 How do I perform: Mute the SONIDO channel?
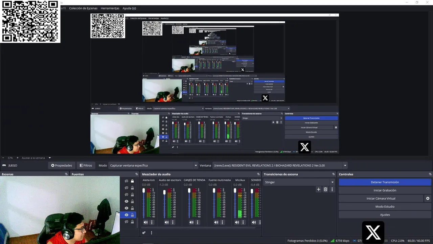[x=254, y=222]
